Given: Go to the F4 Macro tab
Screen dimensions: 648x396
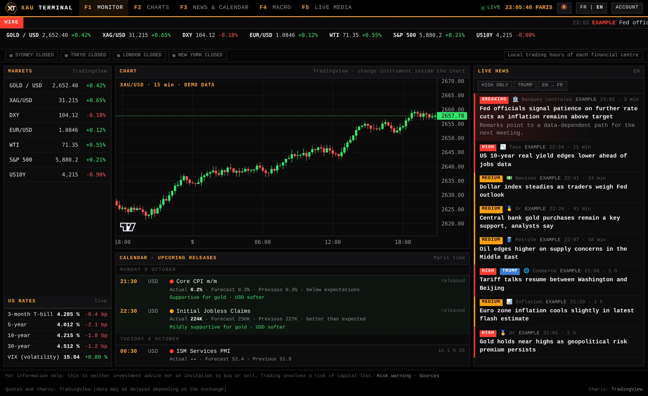Looking at the screenshot, I should (x=275, y=7).
